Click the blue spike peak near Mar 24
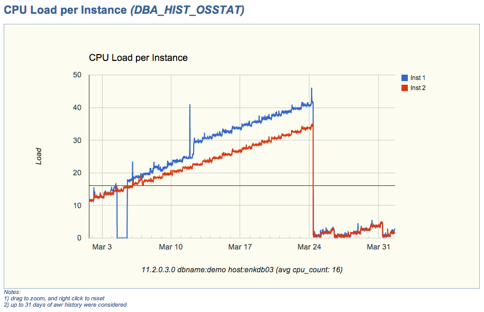This screenshot has height=312, width=484. point(312,88)
